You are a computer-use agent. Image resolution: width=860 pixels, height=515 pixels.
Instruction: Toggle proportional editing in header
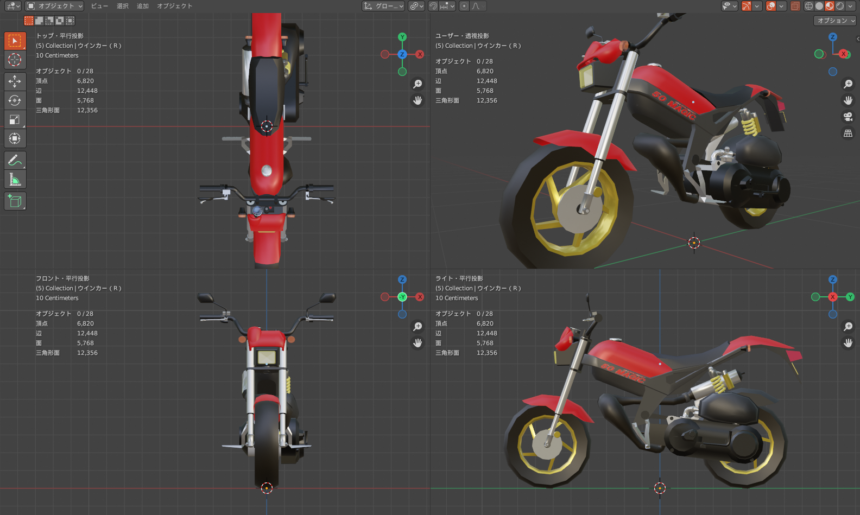coord(464,6)
